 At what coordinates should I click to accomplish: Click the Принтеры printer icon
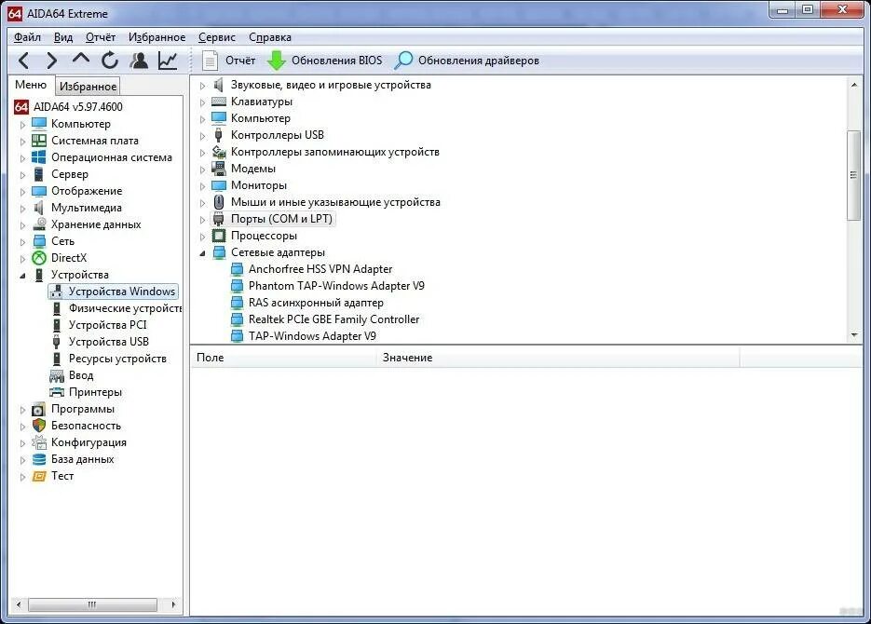[x=57, y=392]
